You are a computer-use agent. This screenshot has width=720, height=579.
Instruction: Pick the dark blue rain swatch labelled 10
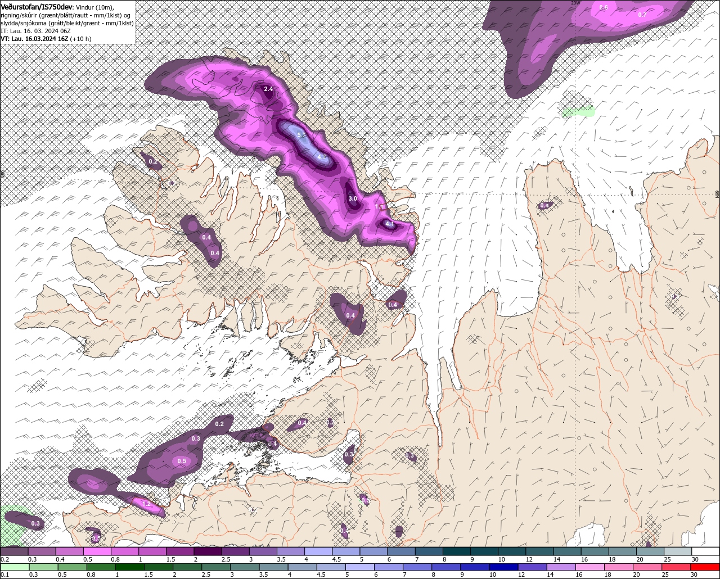(x=503, y=567)
